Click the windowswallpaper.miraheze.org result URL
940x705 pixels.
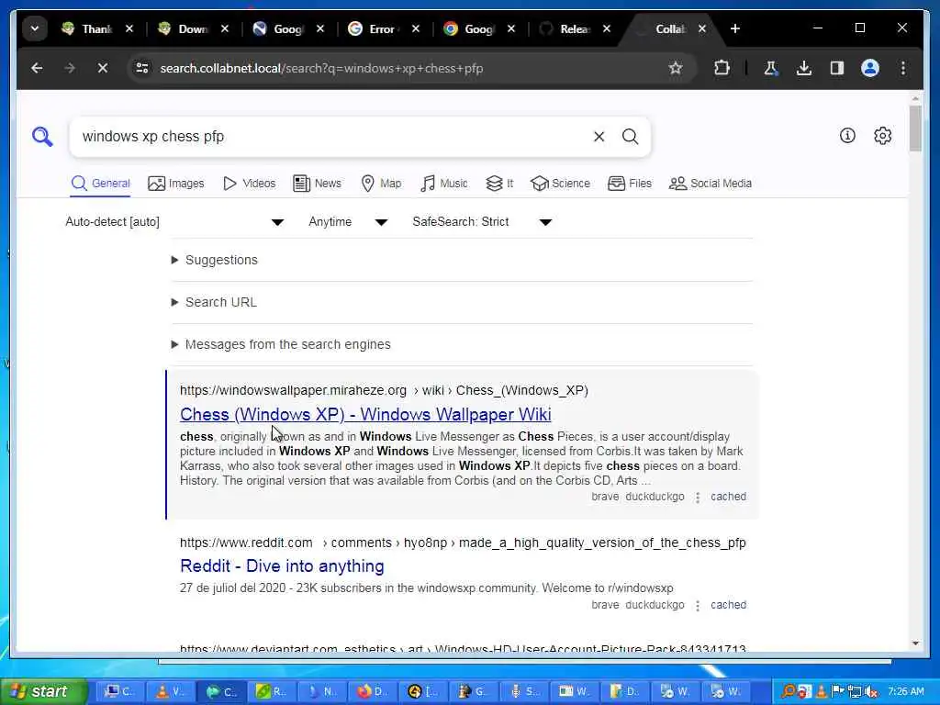pos(384,390)
